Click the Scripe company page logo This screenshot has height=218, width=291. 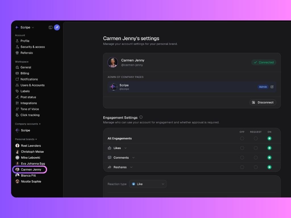coord(113,87)
